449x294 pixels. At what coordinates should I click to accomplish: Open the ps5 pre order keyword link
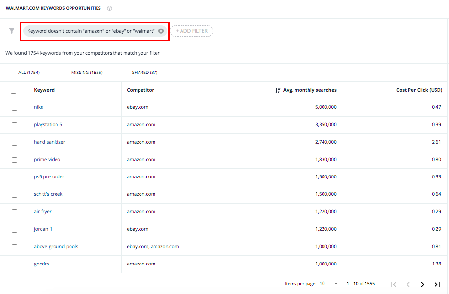click(x=49, y=176)
